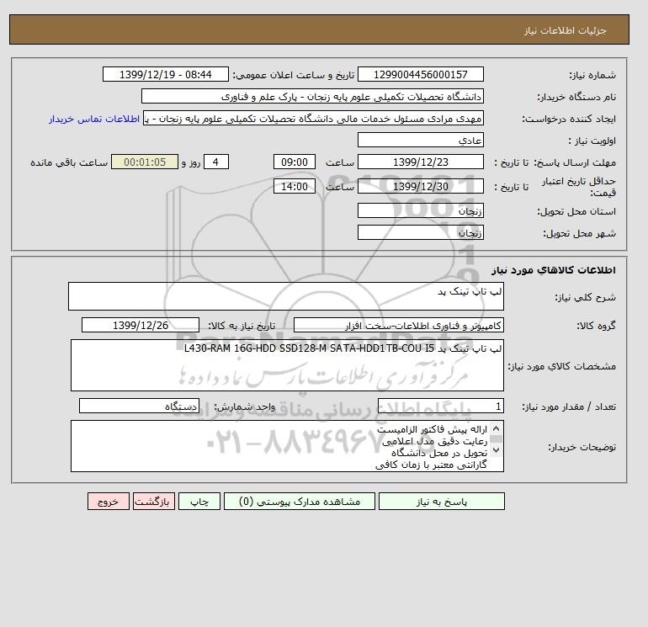This screenshot has height=627, width=648.
Task: Select the need number field 1299004456000157
Action: pos(420,75)
